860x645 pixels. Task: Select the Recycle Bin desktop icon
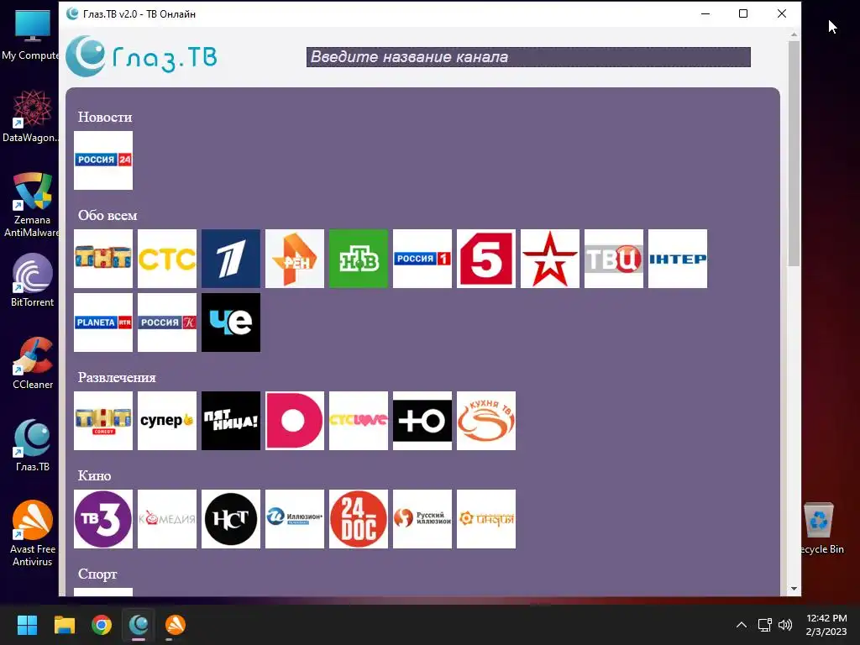(x=819, y=529)
